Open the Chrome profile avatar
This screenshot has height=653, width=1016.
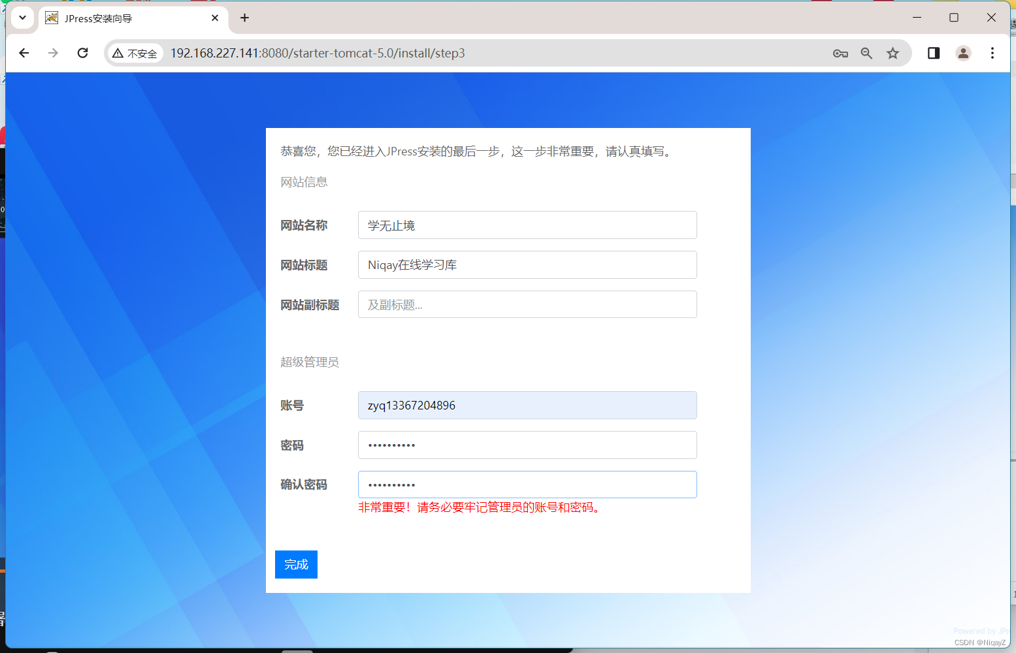tap(963, 53)
